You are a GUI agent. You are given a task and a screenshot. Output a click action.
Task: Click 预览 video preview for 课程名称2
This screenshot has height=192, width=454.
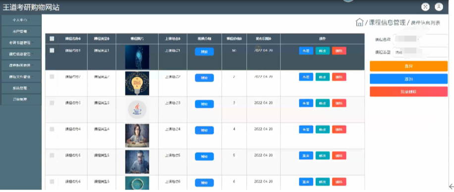coord(204,78)
